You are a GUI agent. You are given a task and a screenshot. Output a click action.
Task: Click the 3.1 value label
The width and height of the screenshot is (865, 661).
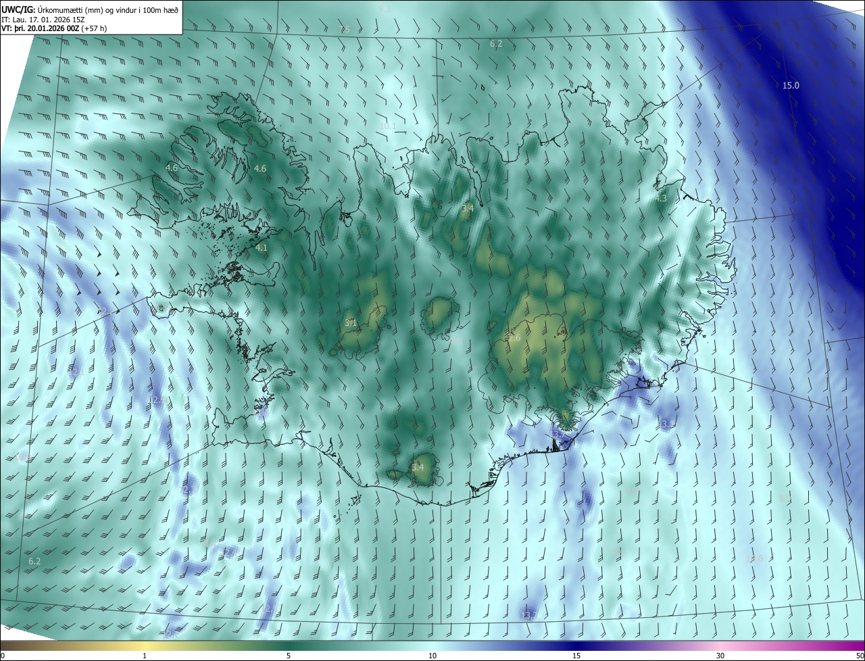(x=350, y=322)
